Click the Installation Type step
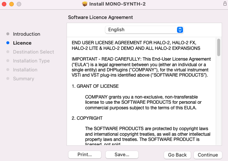The width and height of the screenshot is (228, 161). (31, 61)
